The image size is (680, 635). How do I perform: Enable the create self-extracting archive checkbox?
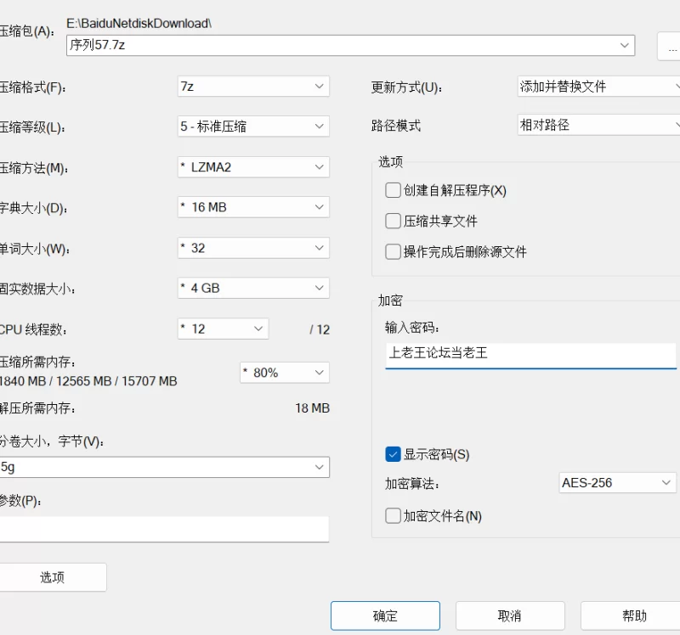coord(393,190)
